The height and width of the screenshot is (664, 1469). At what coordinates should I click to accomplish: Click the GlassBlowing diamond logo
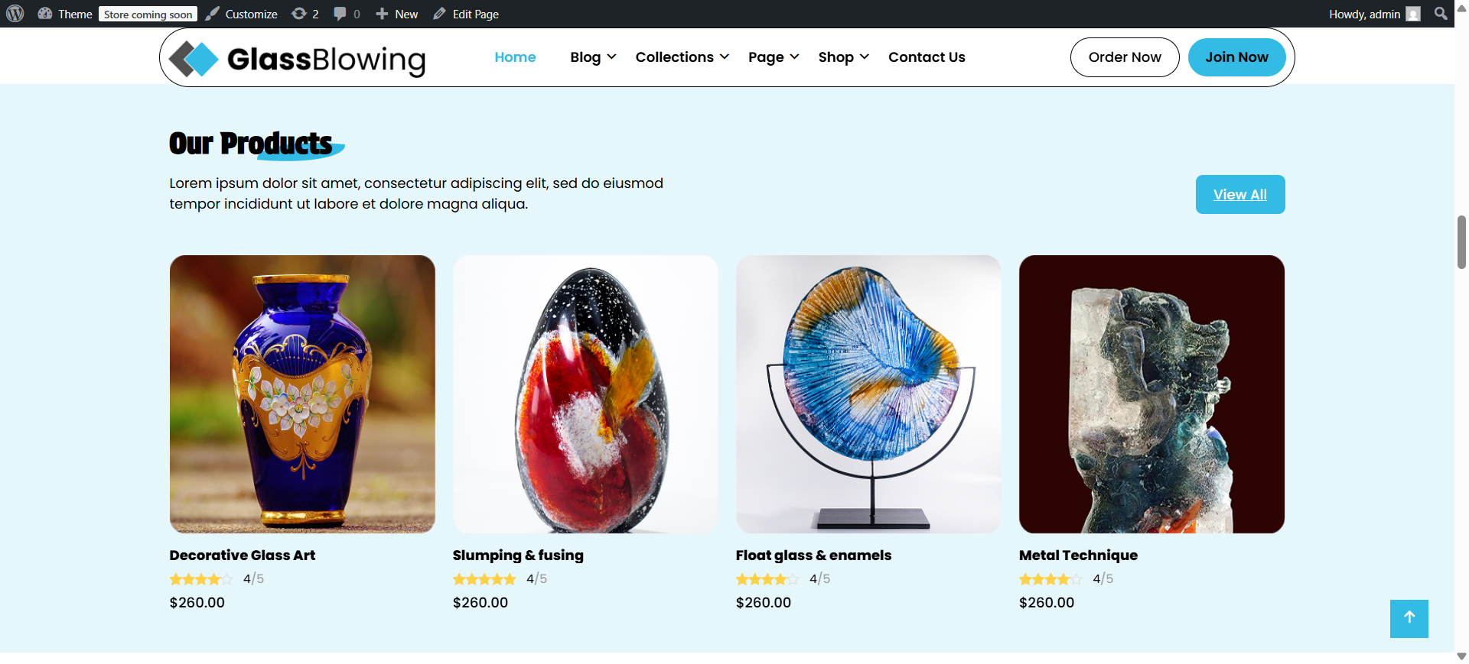[x=194, y=59]
